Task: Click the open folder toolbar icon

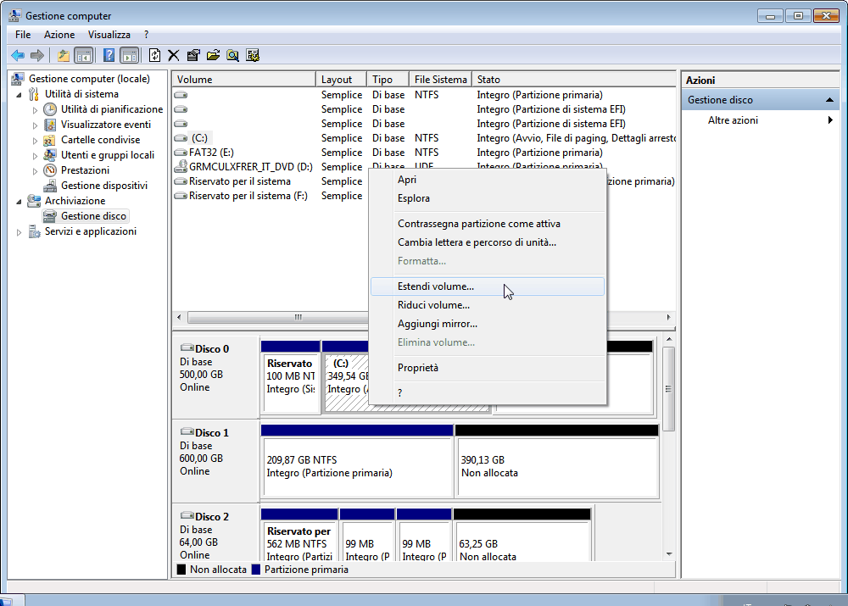Action: 213,55
